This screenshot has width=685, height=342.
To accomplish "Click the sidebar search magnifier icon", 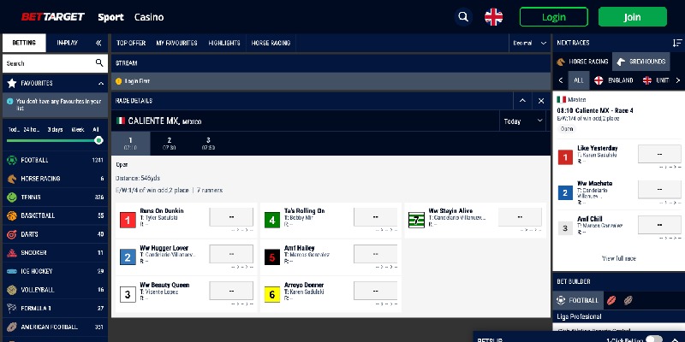I will [99, 62].
